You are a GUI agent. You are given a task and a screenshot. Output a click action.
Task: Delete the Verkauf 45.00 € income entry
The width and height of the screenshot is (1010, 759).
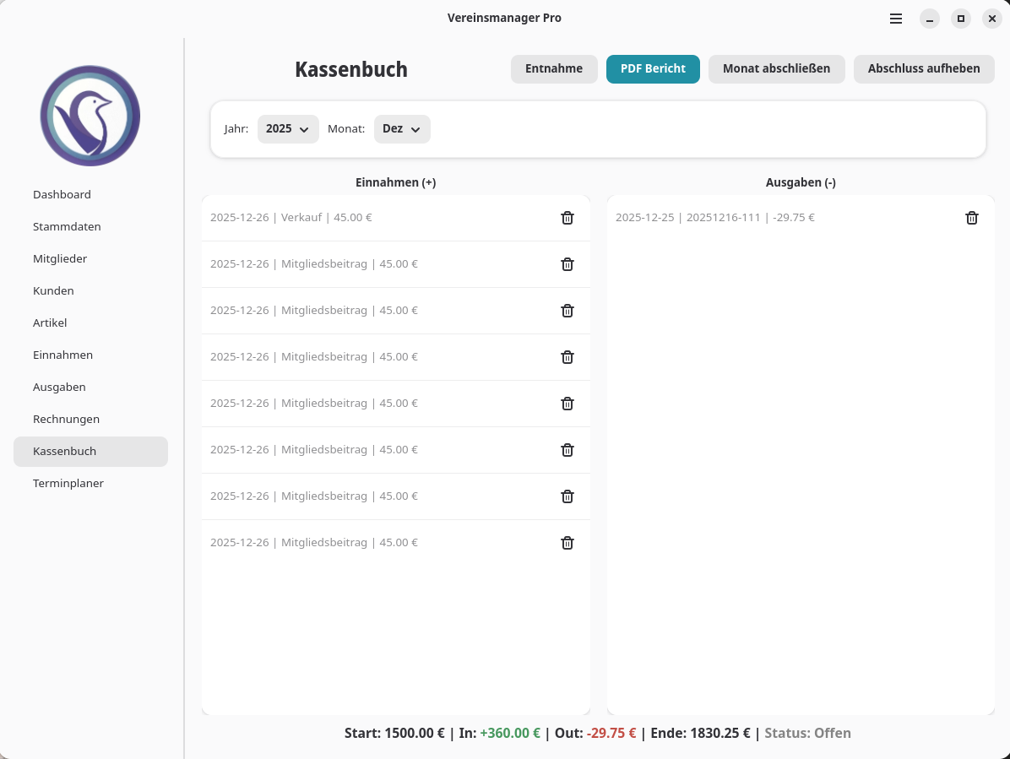click(567, 218)
